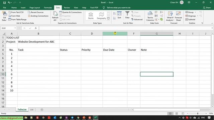
Task: Click the Save icon in title bar
Action: pos(4,2)
